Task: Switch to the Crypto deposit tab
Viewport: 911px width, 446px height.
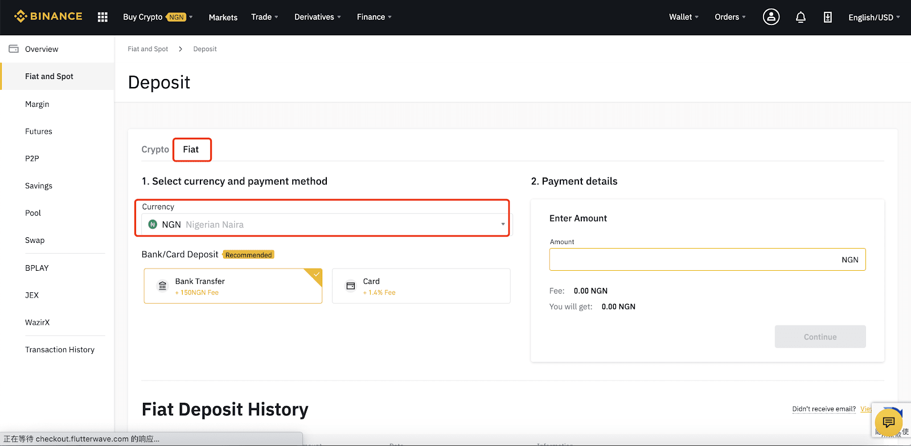Action: click(155, 150)
